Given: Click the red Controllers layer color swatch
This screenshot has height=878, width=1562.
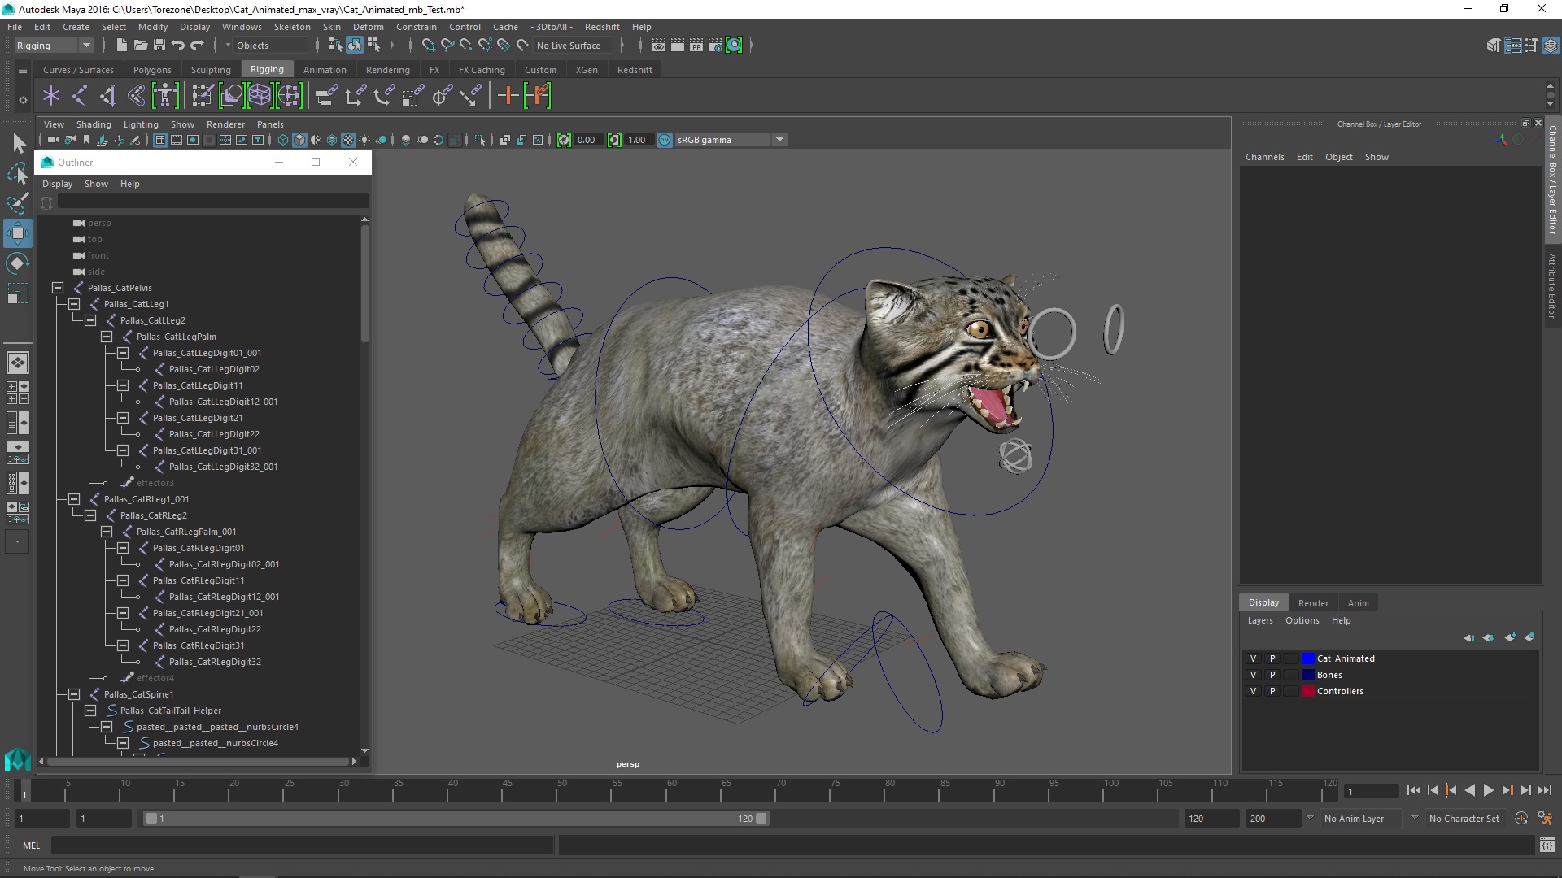Looking at the screenshot, I should tap(1308, 691).
